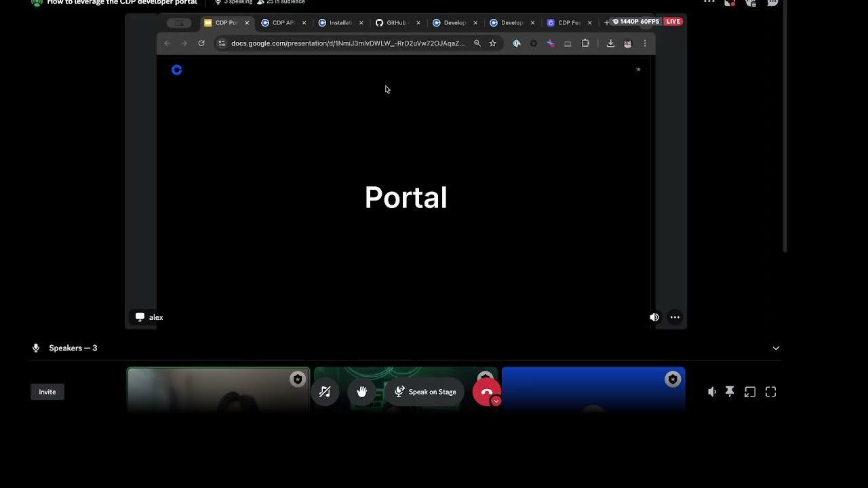Click the volume icon on alex's stream

click(x=654, y=317)
